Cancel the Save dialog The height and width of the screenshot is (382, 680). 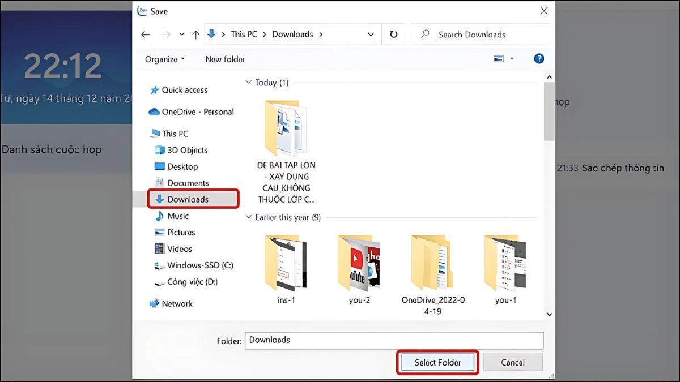(513, 363)
